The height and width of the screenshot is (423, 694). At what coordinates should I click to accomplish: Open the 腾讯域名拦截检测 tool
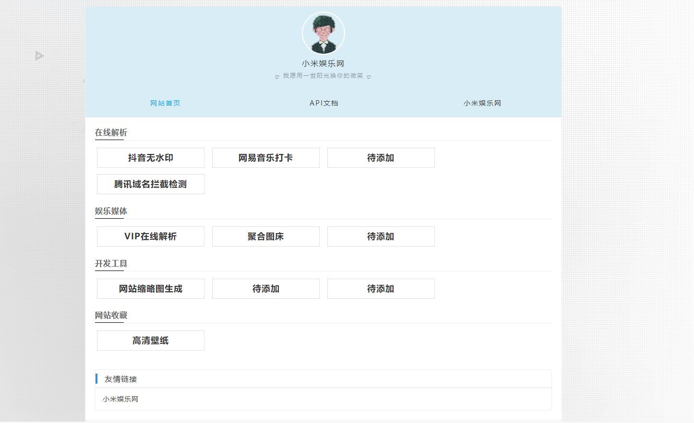pos(150,184)
